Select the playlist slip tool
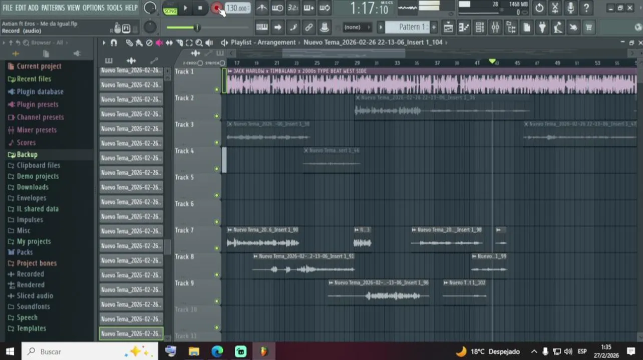 tap(169, 43)
